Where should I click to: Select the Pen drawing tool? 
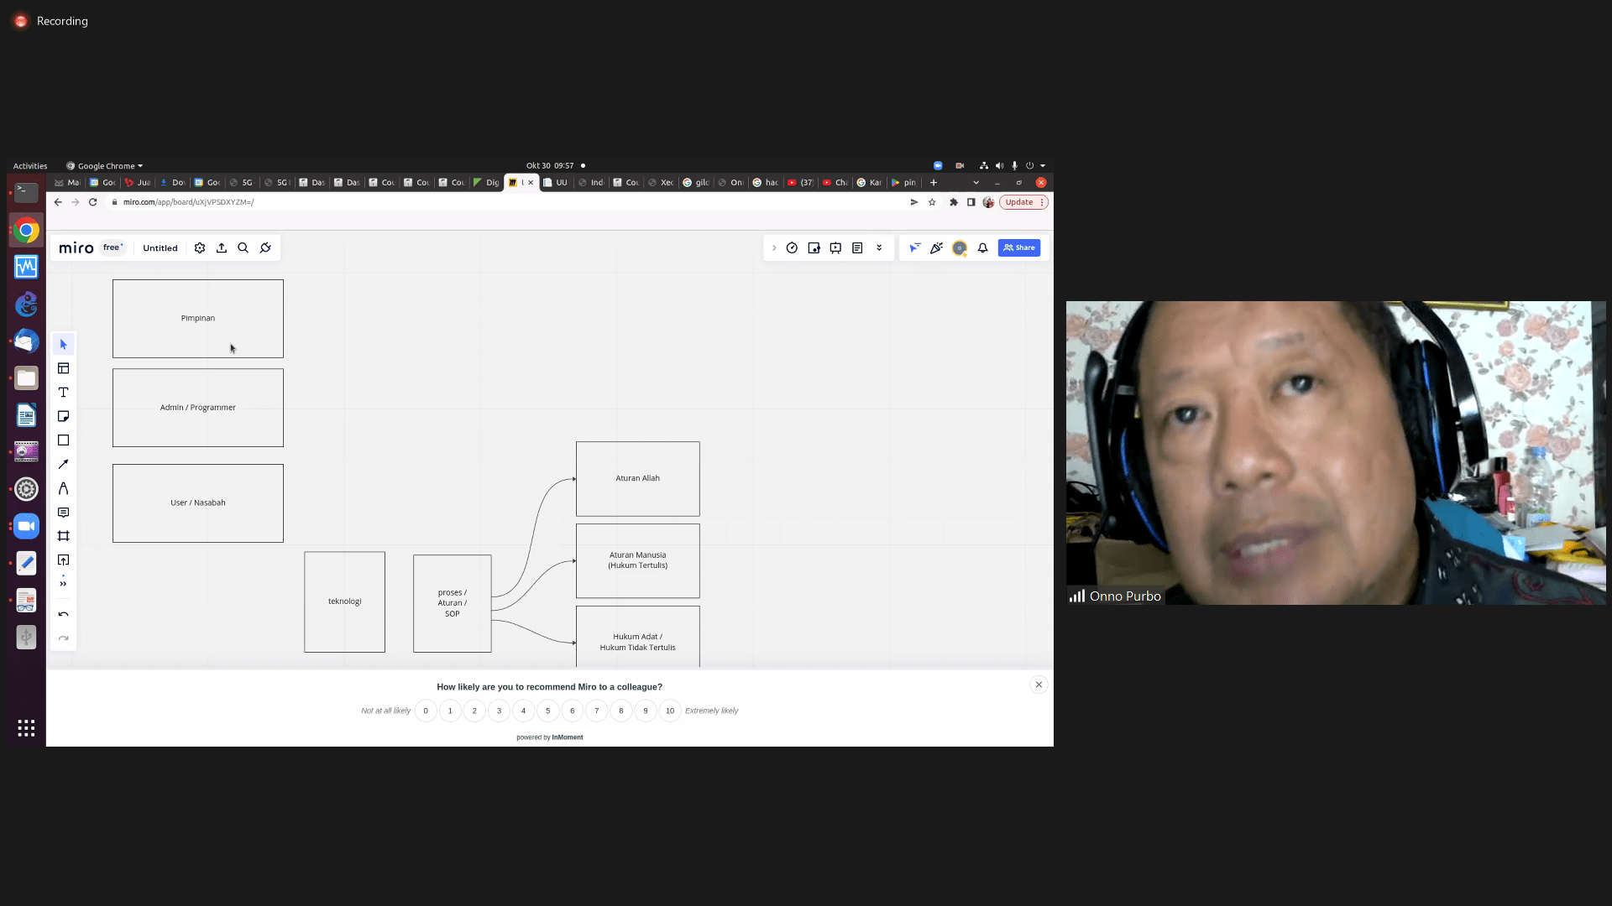63,488
